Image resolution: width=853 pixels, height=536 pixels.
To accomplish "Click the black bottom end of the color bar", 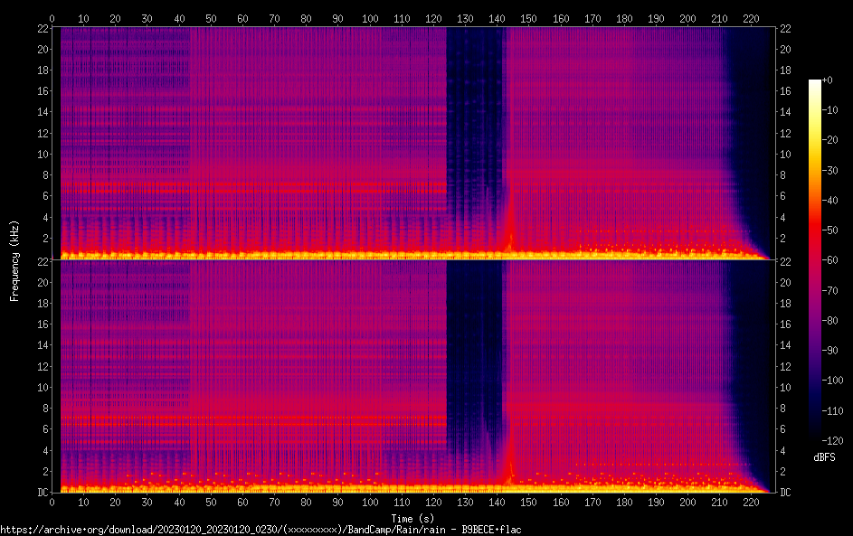I will (815, 437).
